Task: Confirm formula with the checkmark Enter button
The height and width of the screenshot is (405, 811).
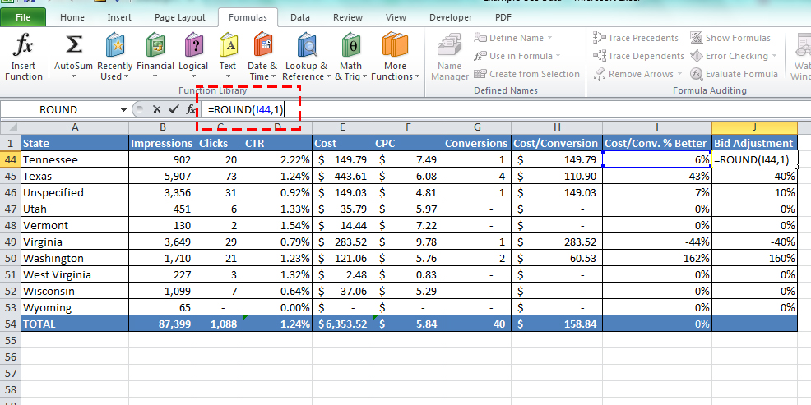Action: [x=174, y=109]
